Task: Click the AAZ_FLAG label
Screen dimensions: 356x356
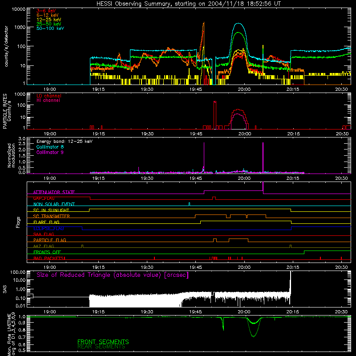Action: click(44, 246)
